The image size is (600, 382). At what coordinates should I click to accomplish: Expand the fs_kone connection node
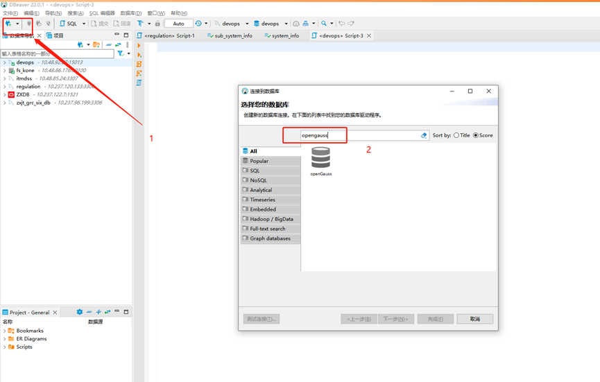pyautogui.click(x=5, y=70)
